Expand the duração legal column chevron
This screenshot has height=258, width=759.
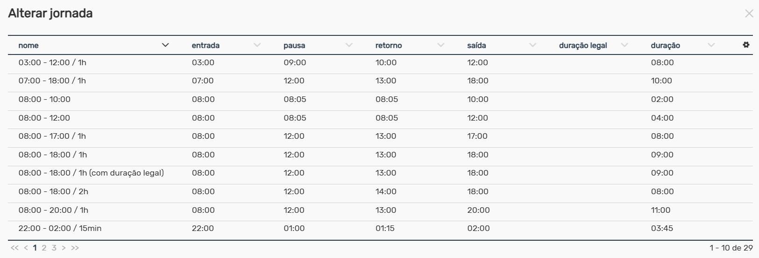[624, 45]
